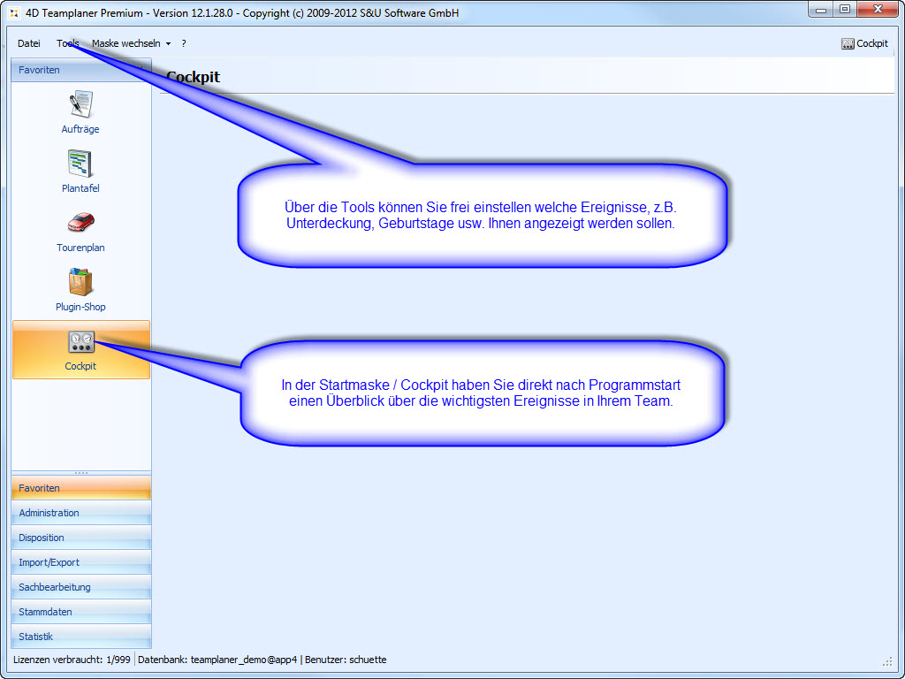The width and height of the screenshot is (905, 679).
Task: Open the Import/Export navigation group
Action: [x=80, y=562]
